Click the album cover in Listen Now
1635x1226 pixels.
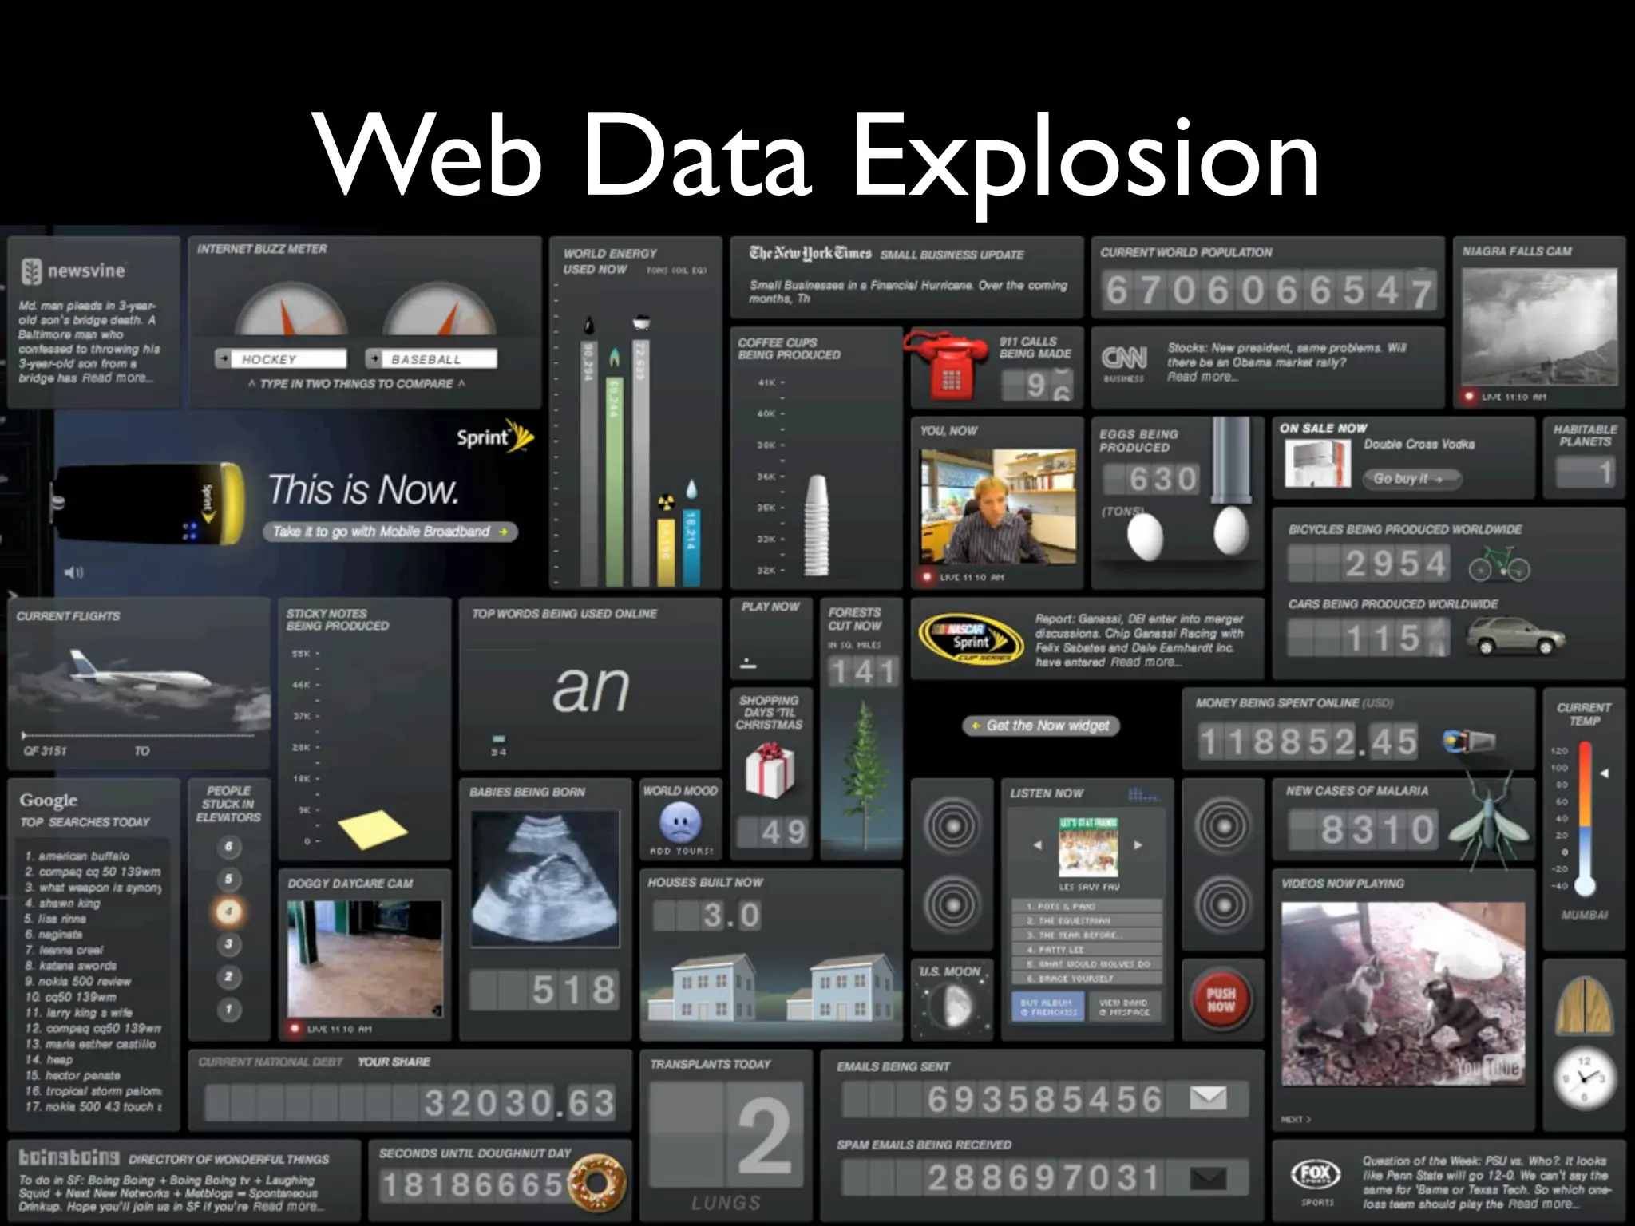tap(1088, 847)
